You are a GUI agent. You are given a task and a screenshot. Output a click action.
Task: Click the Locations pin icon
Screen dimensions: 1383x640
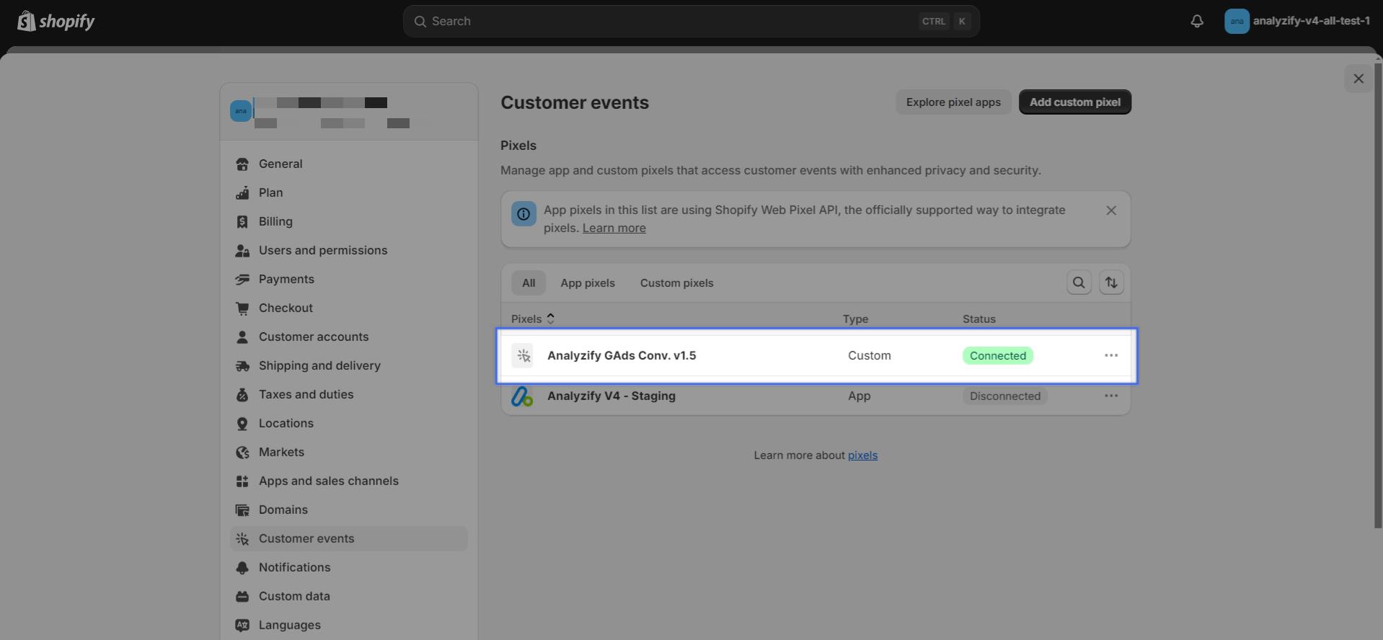coord(242,423)
